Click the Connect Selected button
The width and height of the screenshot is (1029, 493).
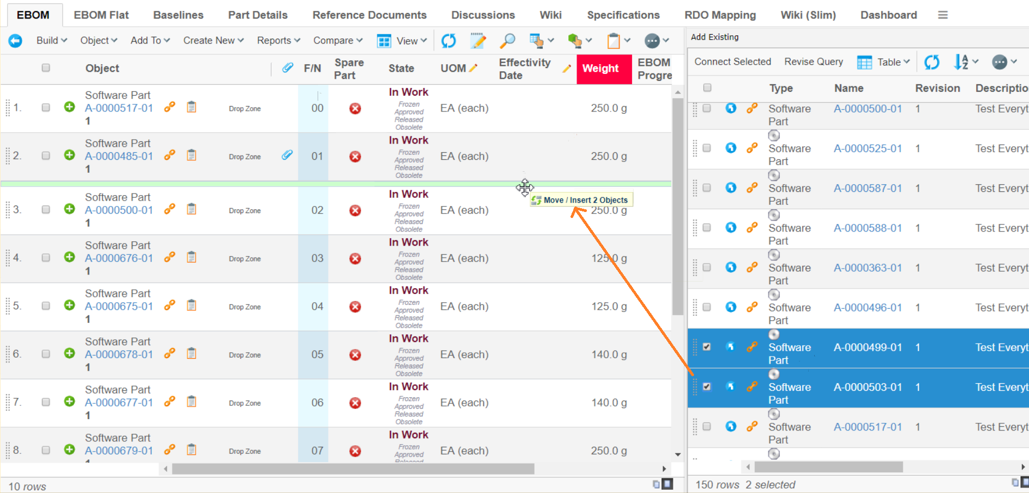tap(733, 62)
